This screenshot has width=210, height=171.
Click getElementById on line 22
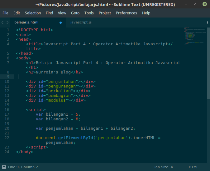tap(75, 138)
